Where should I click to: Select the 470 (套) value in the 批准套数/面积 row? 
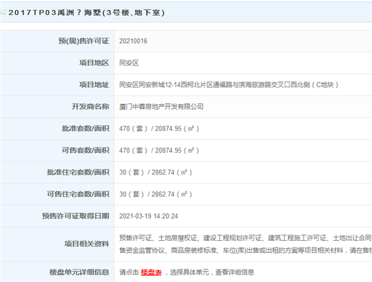tap(133, 129)
